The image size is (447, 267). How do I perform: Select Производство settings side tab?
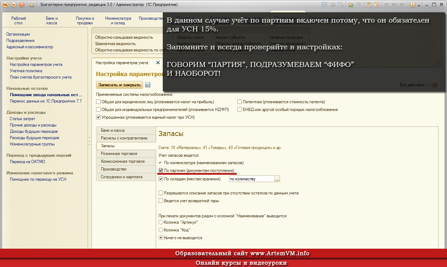pyautogui.click(x=126, y=169)
